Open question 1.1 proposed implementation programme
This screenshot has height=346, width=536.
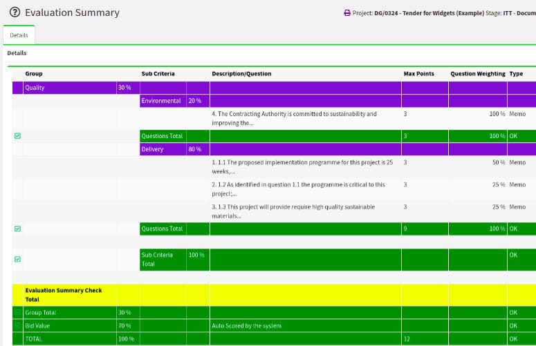tap(302, 166)
